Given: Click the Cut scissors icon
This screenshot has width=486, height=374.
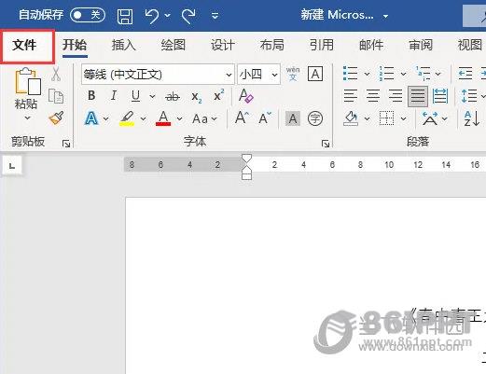Looking at the screenshot, I should pos(56,75).
